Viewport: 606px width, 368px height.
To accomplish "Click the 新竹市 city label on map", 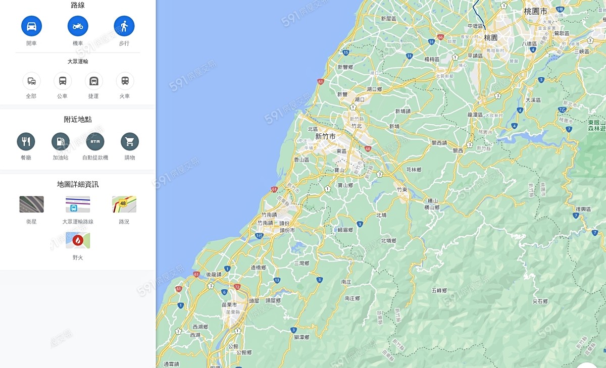I will coord(325,136).
